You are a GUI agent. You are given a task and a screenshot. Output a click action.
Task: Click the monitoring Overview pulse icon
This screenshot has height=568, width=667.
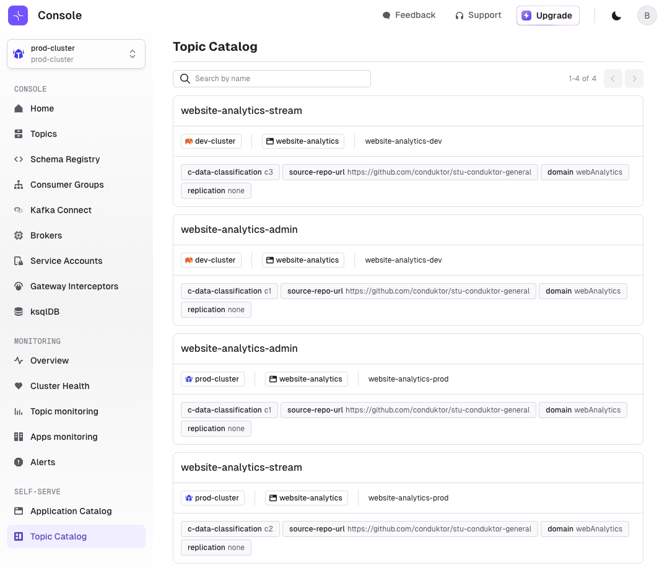click(x=19, y=360)
